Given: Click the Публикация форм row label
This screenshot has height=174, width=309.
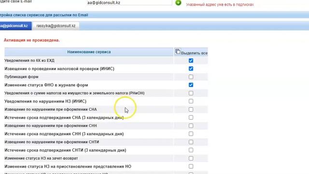Looking at the screenshot, I should coord(21,77).
